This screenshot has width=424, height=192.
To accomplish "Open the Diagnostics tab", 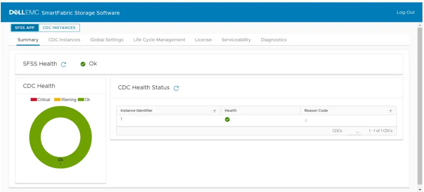I will [x=274, y=40].
